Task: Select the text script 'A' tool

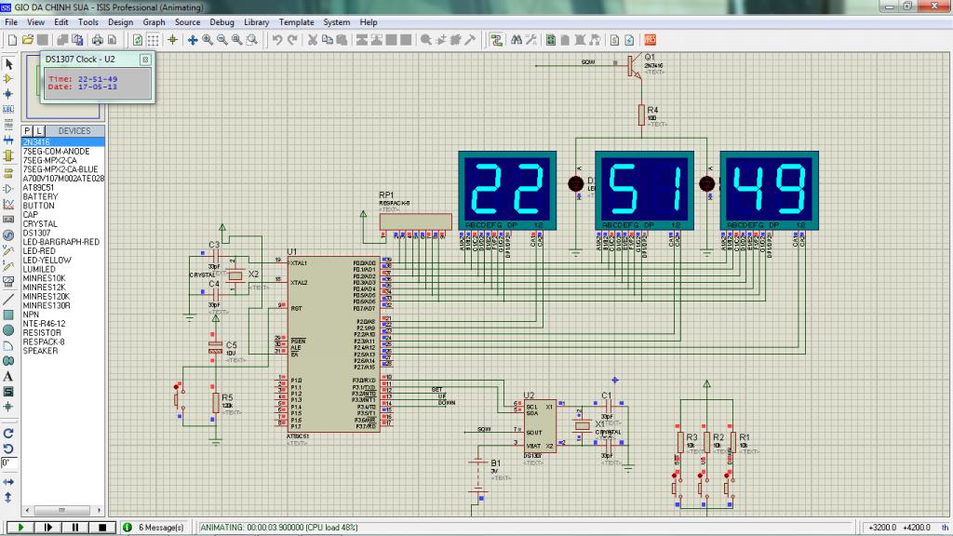Action: (8, 376)
